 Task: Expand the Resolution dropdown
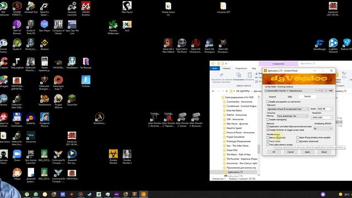(321, 117)
